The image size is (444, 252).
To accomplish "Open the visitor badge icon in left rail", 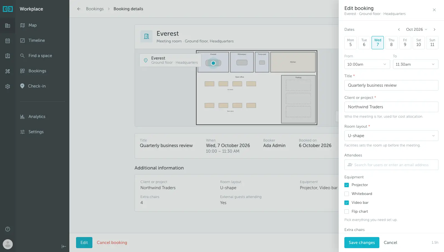I will [8, 56].
